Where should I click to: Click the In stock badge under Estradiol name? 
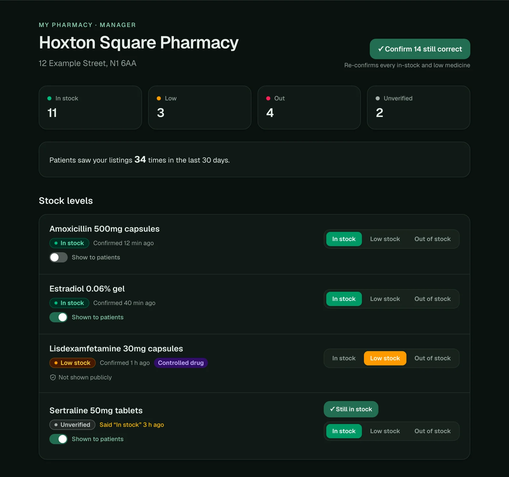point(69,303)
